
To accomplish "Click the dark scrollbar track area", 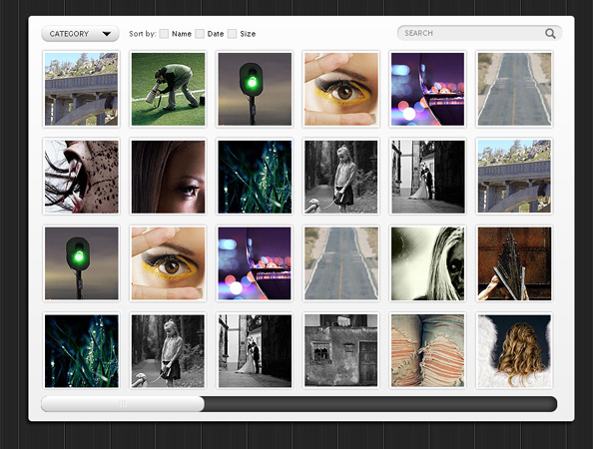I will coord(380,404).
